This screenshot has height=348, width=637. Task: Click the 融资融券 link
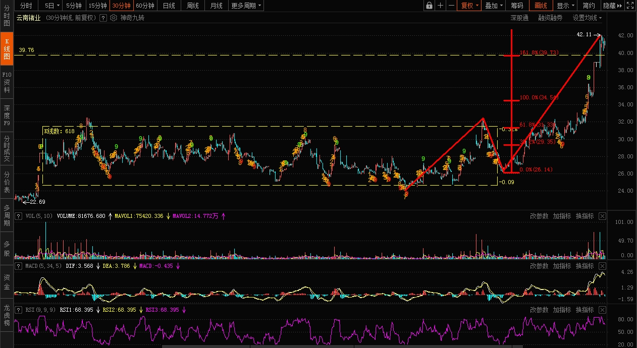[550, 18]
